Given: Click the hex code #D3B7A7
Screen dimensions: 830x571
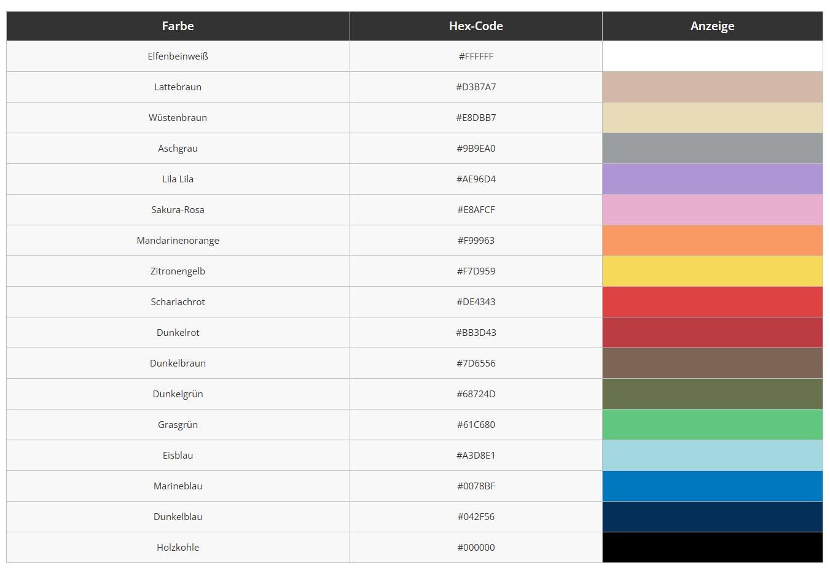Looking at the screenshot, I should click(476, 87).
